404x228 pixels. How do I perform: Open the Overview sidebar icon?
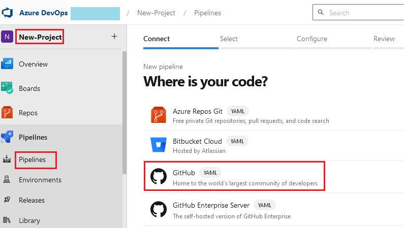tap(8, 64)
